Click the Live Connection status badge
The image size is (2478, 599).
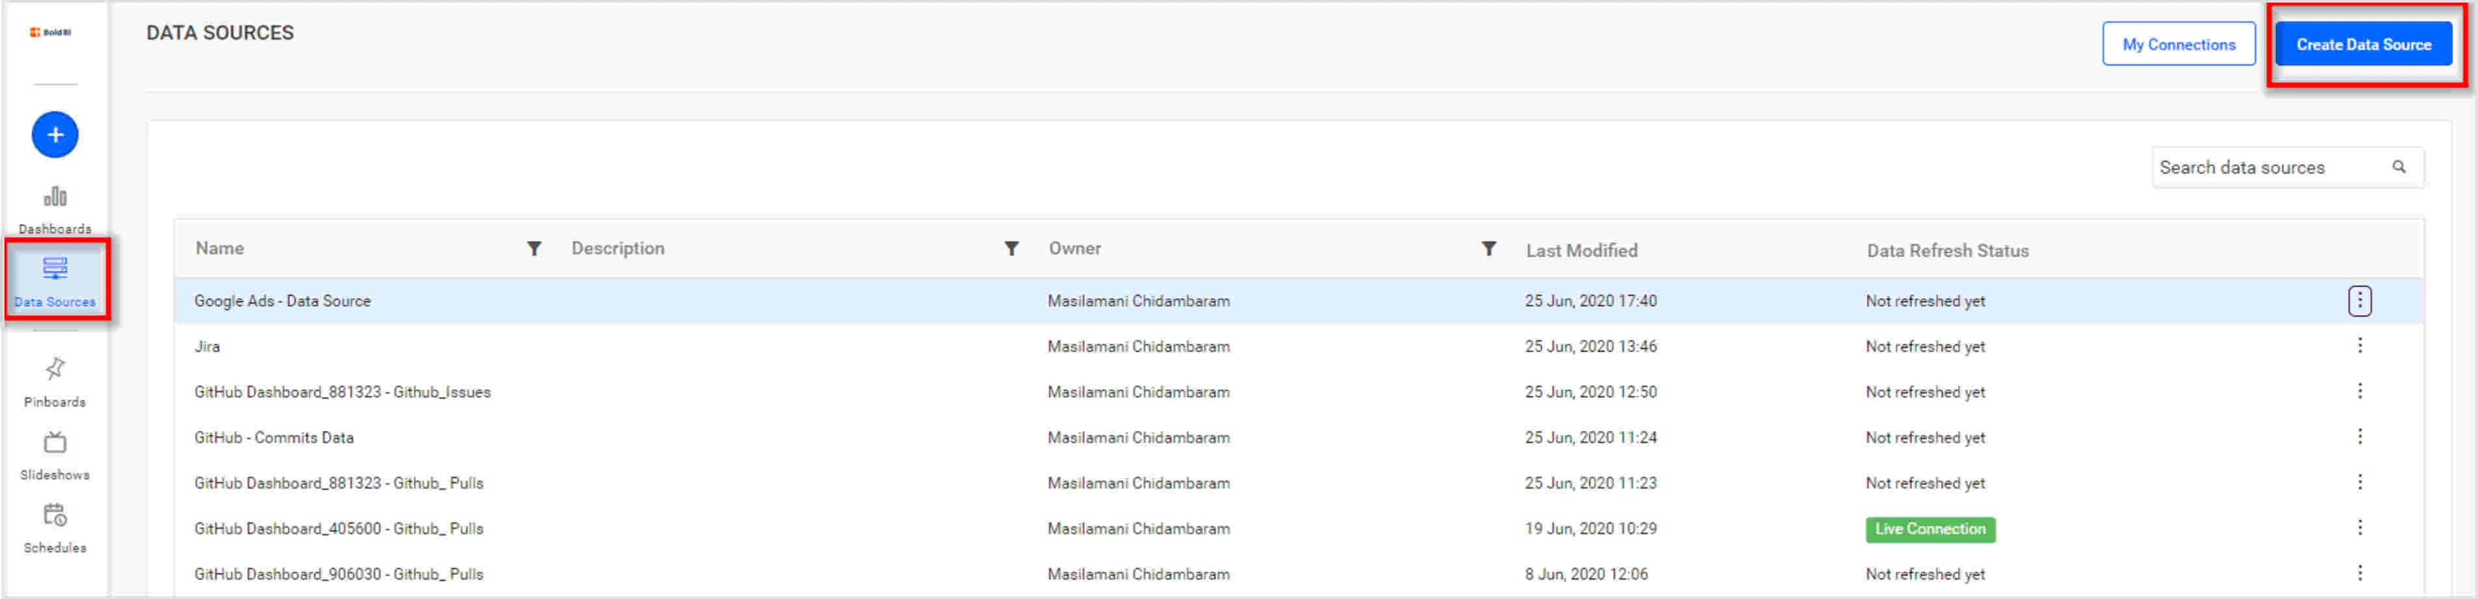click(1928, 529)
